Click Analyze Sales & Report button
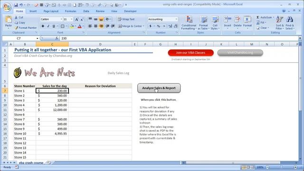304x171 pixels. click(159, 88)
